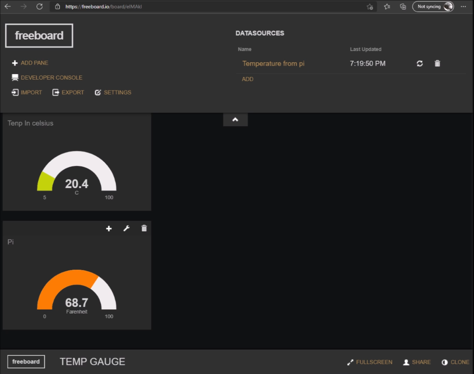Reload the freeboard page
474x374 pixels.
pos(40,7)
